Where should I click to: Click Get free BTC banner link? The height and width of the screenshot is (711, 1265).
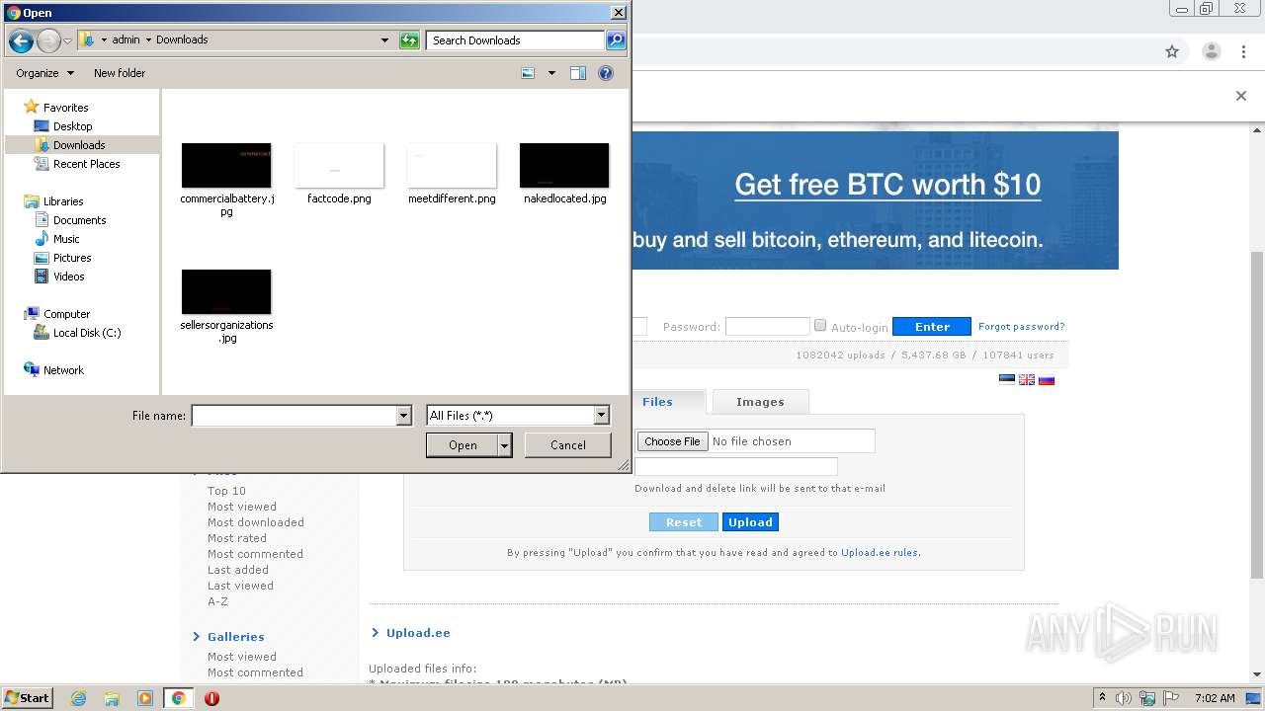tap(887, 185)
